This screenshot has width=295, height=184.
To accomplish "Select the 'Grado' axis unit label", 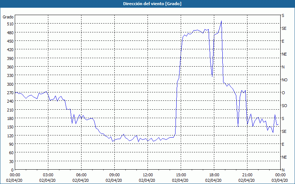I will [x=8, y=17].
